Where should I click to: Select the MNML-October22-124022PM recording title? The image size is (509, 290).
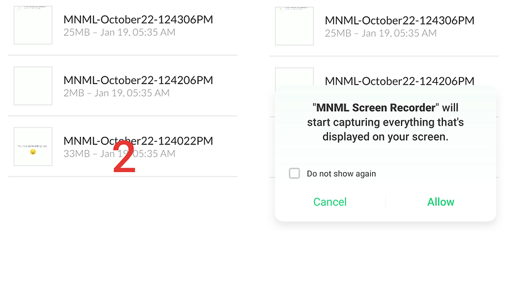point(138,141)
